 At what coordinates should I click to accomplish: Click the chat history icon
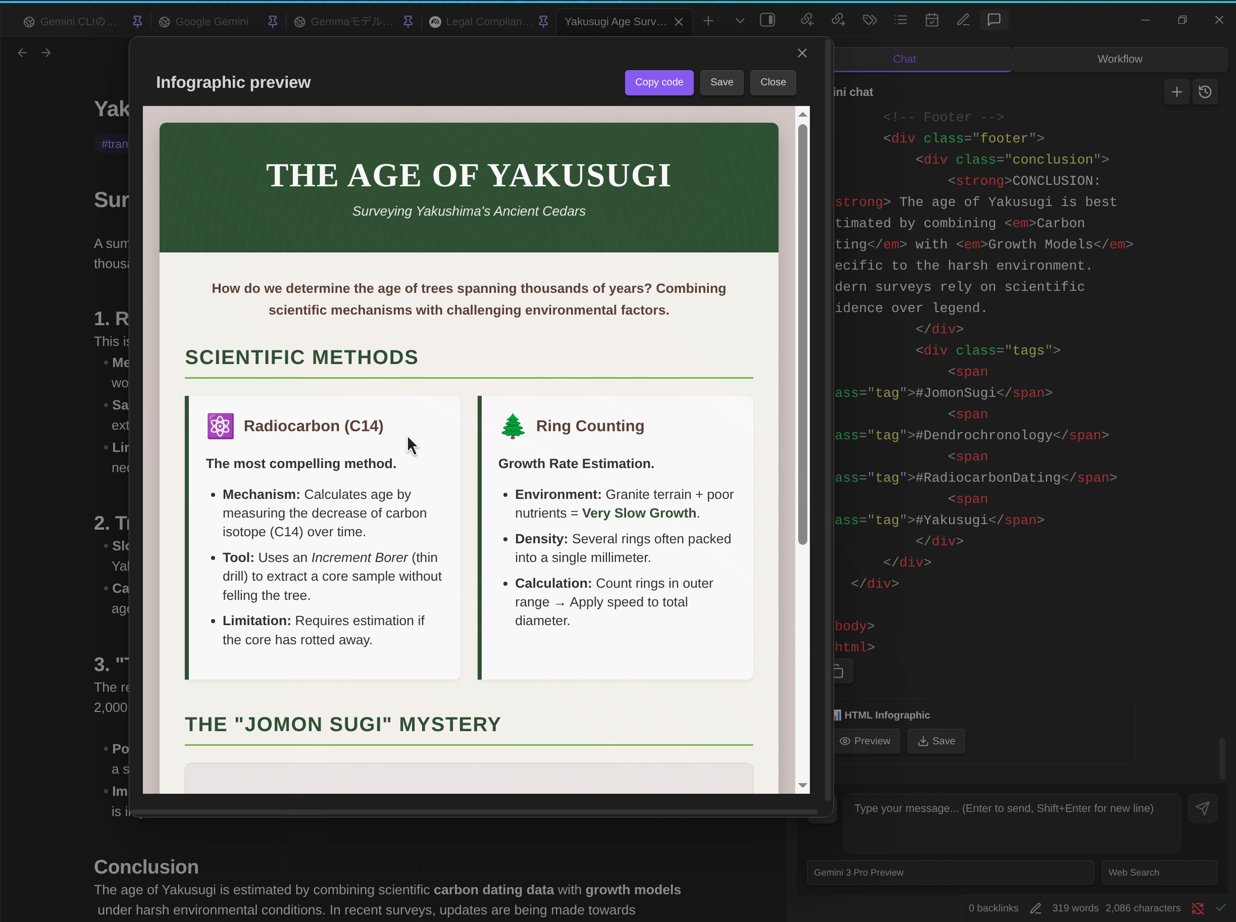1205,92
